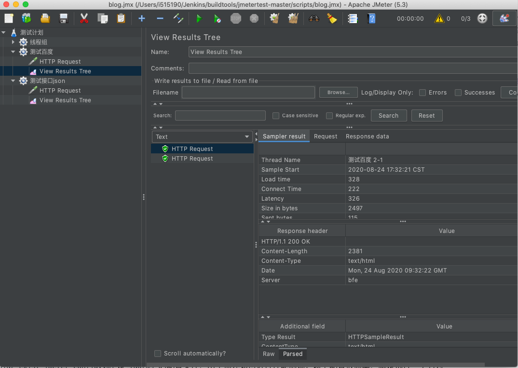Screen dimensions: 518x368
Task: Click the green Start test button
Action: click(199, 19)
